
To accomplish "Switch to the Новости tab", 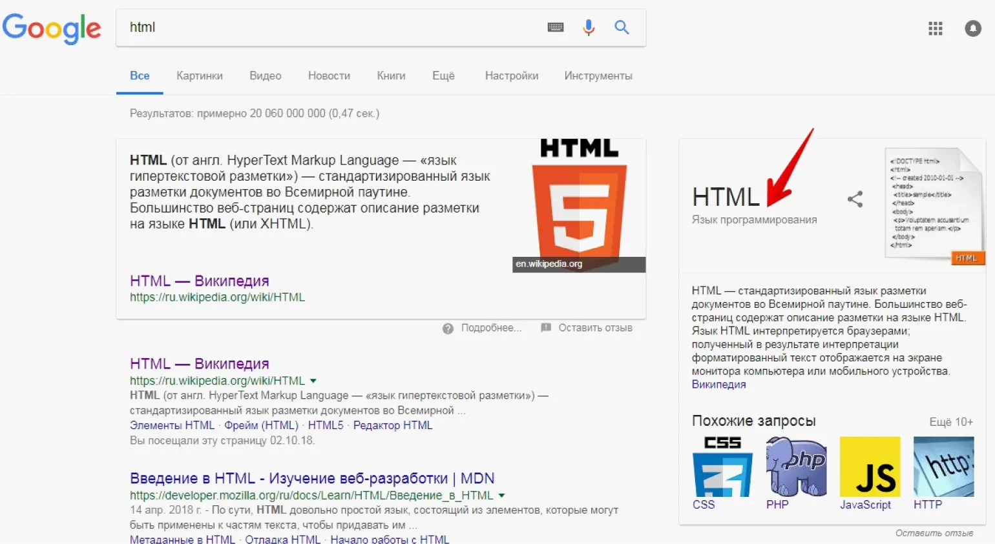I will [x=329, y=76].
